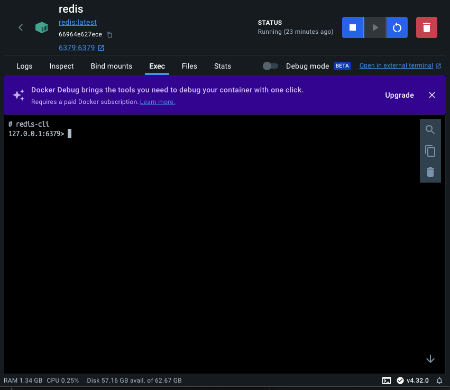Click Disk 57.16 GB avail. status text
This screenshot has height=390, width=450.
click(x=134, y=381)
